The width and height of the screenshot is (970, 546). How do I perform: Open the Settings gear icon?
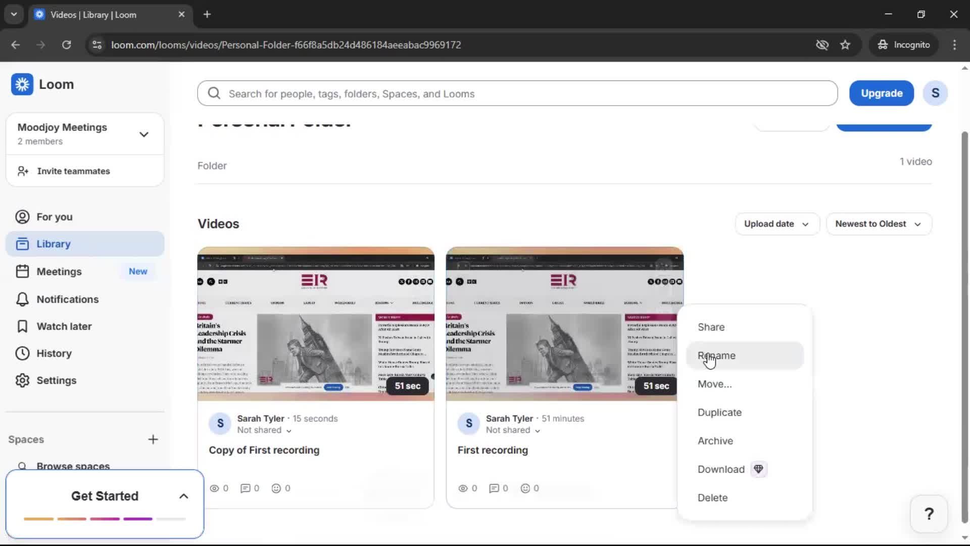[x=22, y=380]
